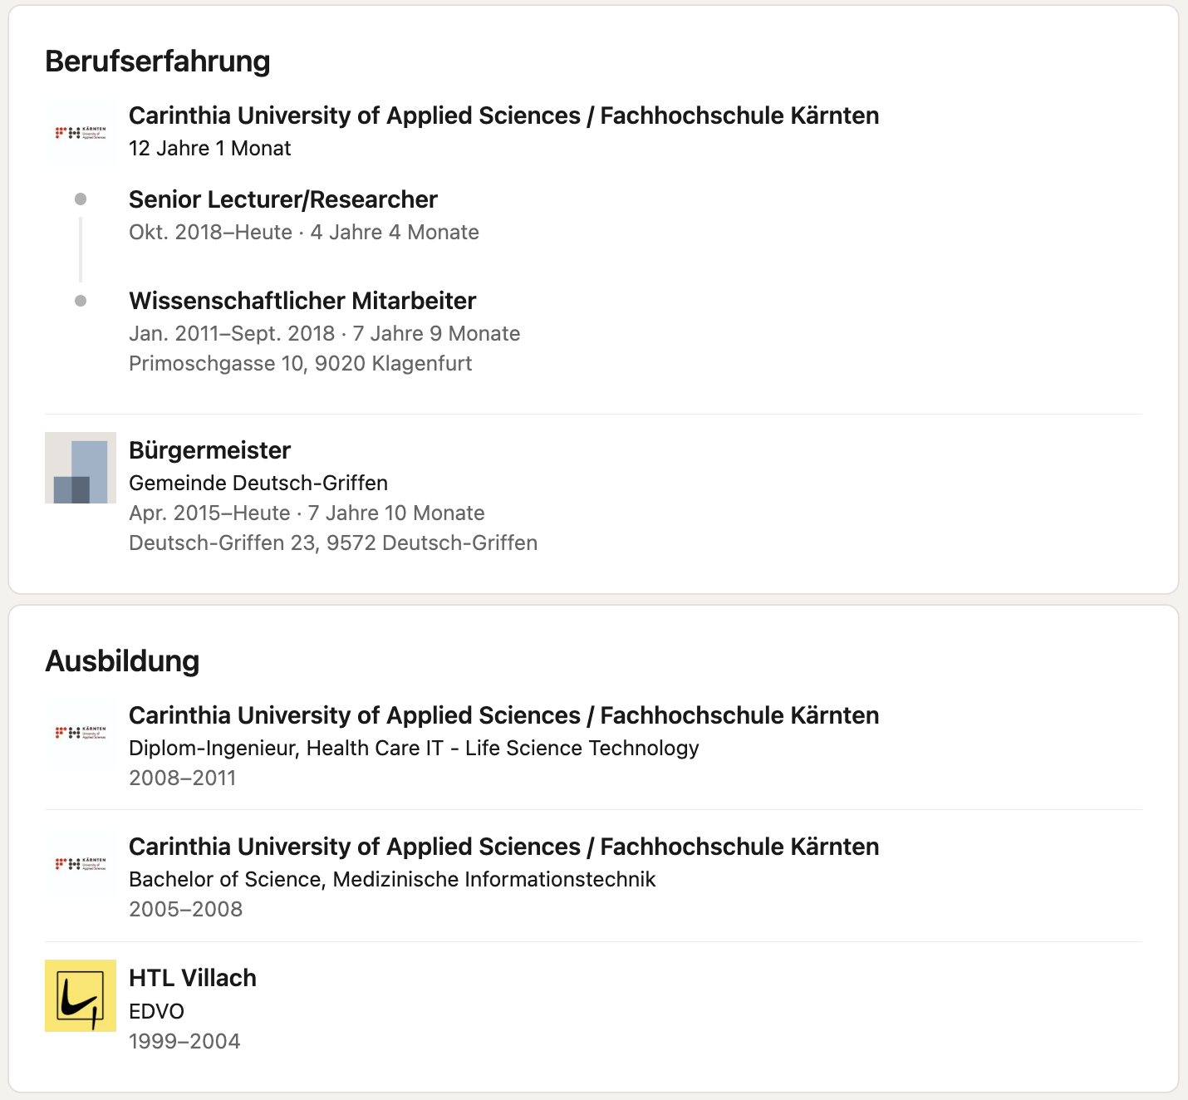
Task: Open the HTL Villach school link
Action: [x=193, y=978]
